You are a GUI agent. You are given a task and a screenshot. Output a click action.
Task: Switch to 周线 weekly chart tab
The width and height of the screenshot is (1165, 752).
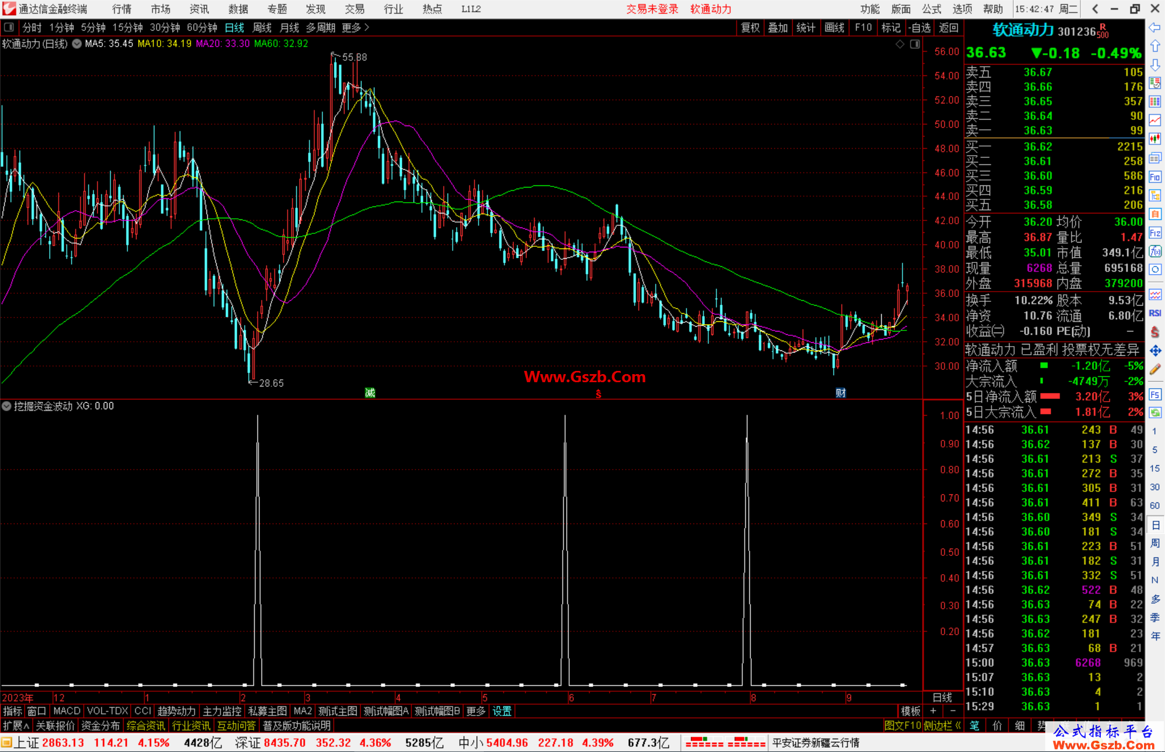(262, 27)
